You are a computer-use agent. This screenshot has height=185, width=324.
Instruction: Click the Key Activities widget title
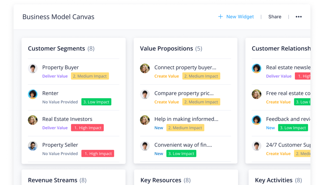(x=274, y=180)
